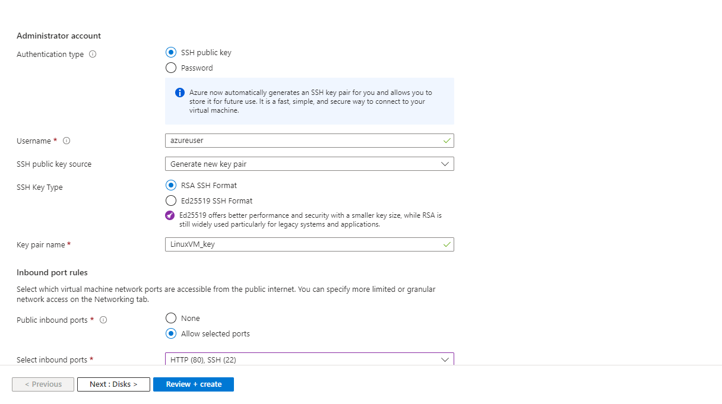
Task: Go to Next : Disks step
Action: click(113, 384)
